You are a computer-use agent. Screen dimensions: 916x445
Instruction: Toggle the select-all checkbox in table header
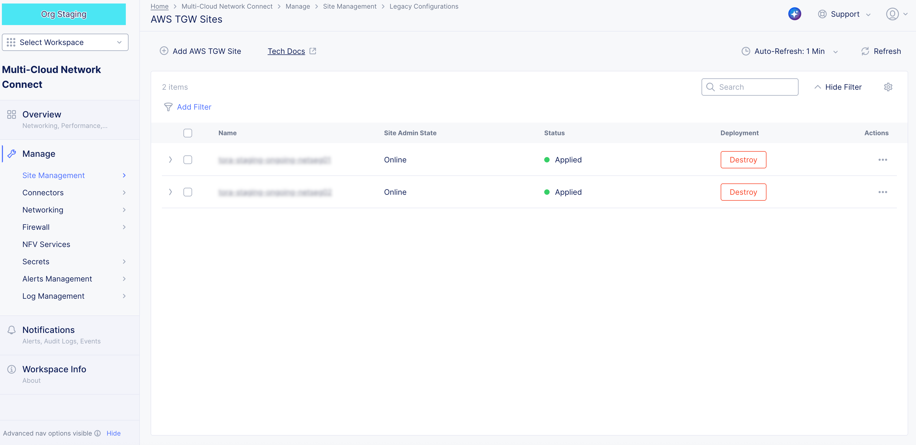pos(188,133)
